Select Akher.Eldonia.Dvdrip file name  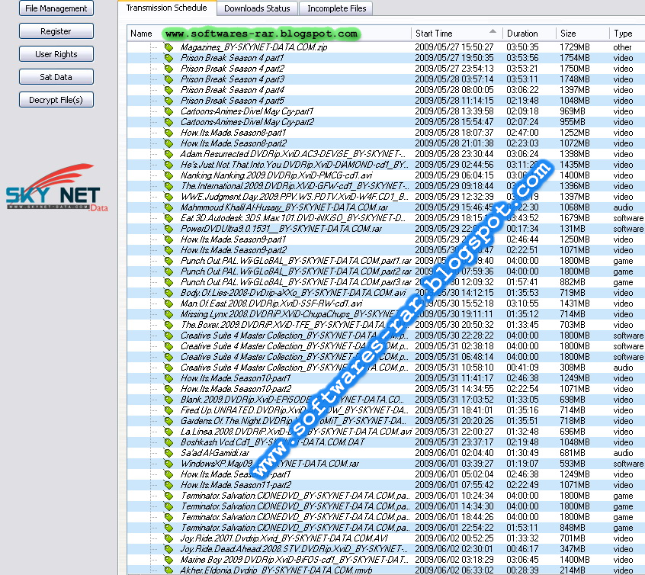[x=276, y=570]
